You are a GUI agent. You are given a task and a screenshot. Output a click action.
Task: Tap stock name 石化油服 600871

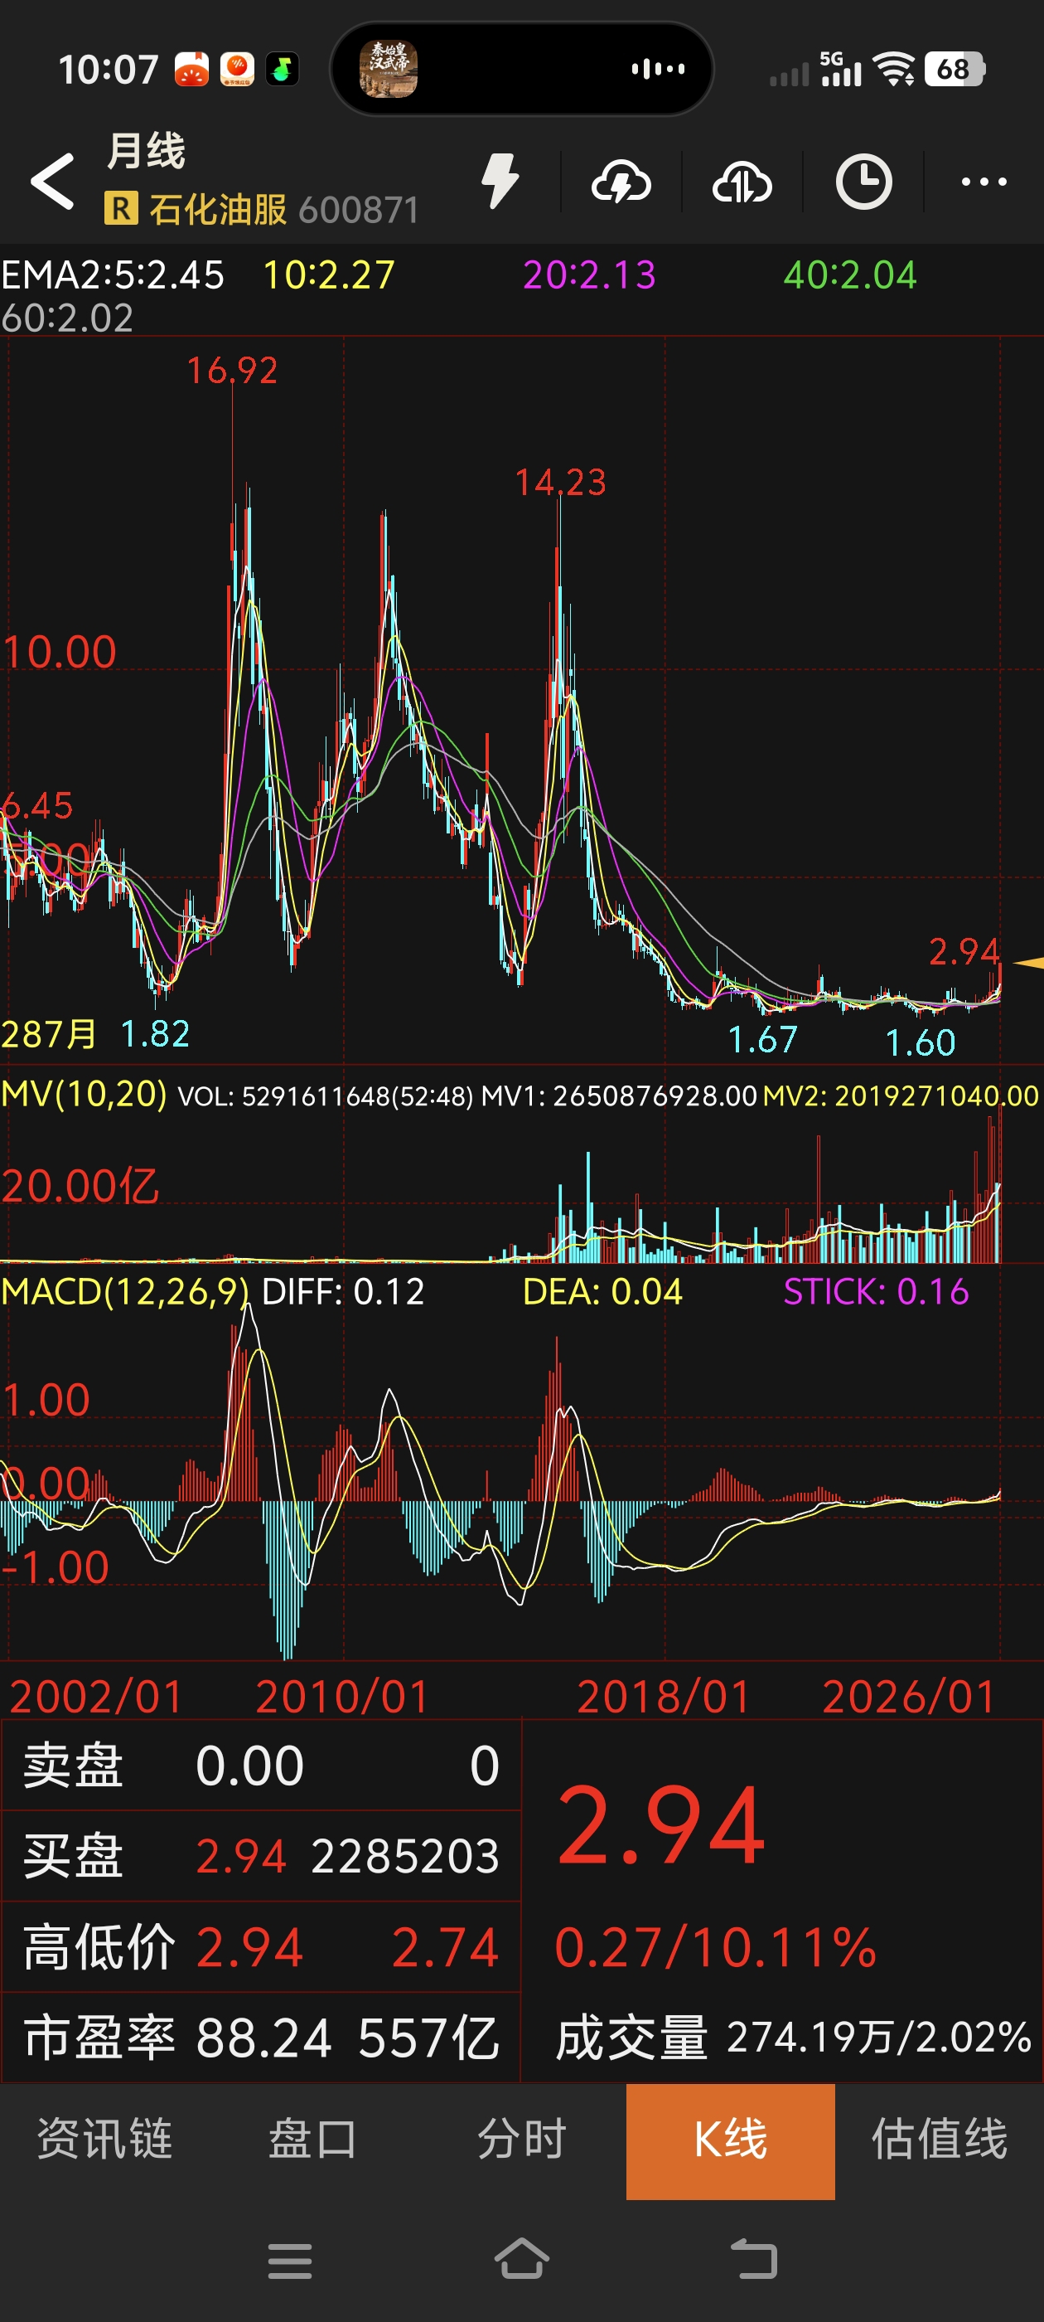click(x=283, y=210)
